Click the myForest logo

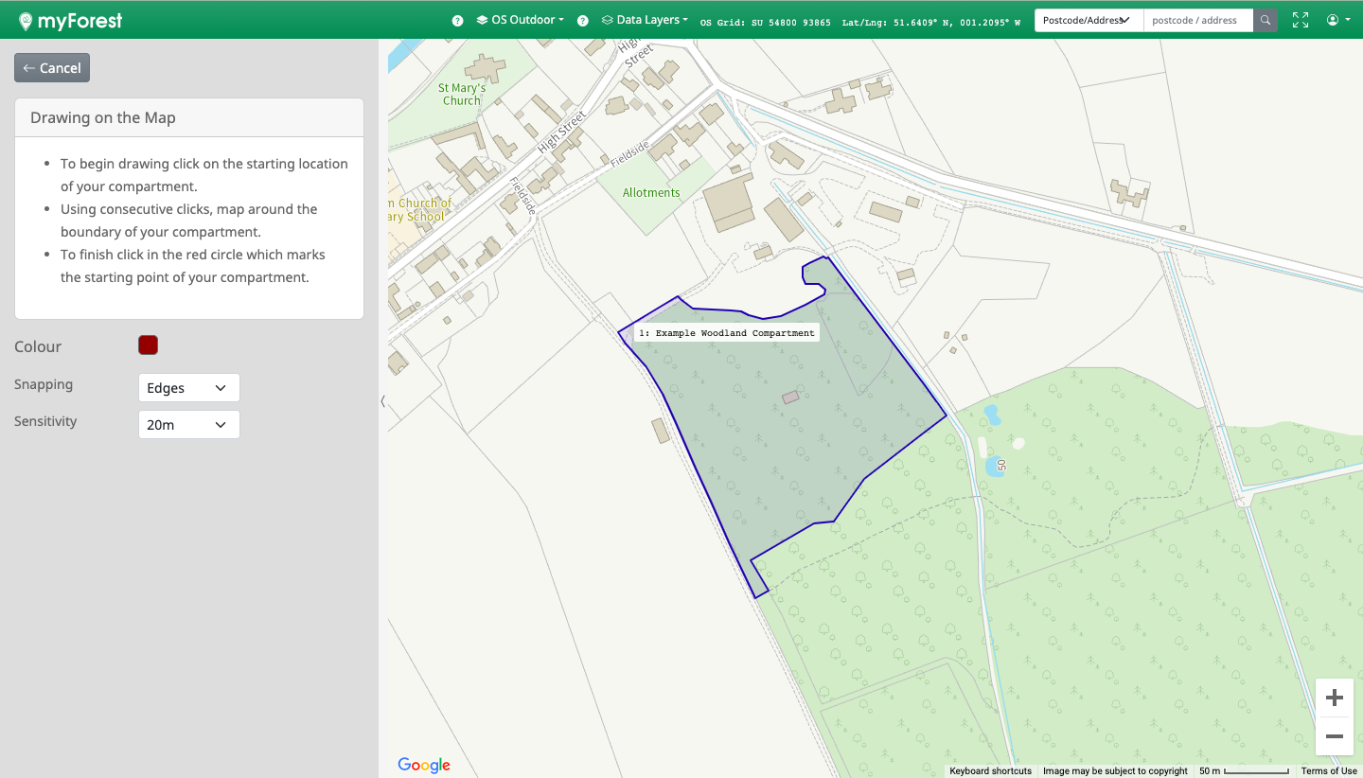(x=70, y=20)
